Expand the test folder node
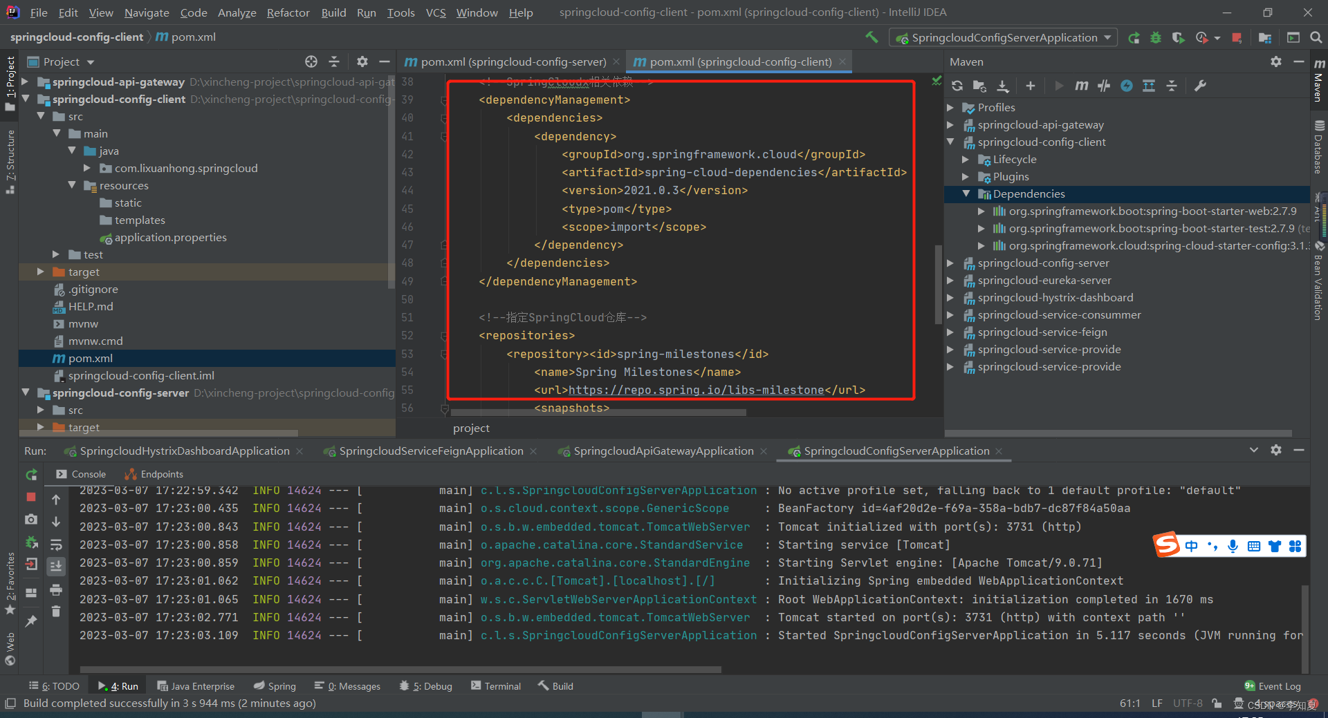The width and height of the screenshot is (1328, 718). [x=56, y=254]
